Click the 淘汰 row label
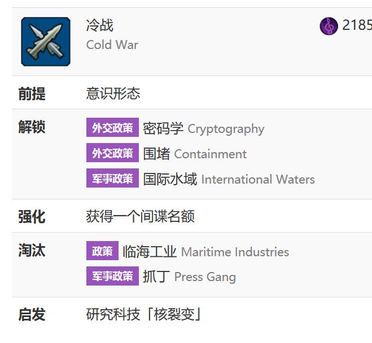Screen dimensions: 372x343 click(32, 250)
